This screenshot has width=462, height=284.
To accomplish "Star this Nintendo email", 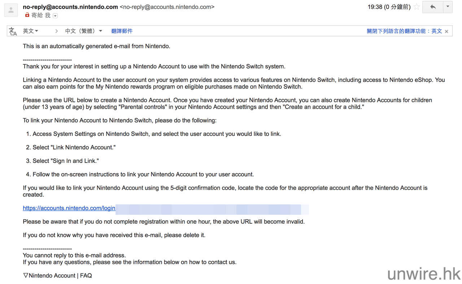I will 417,7.
